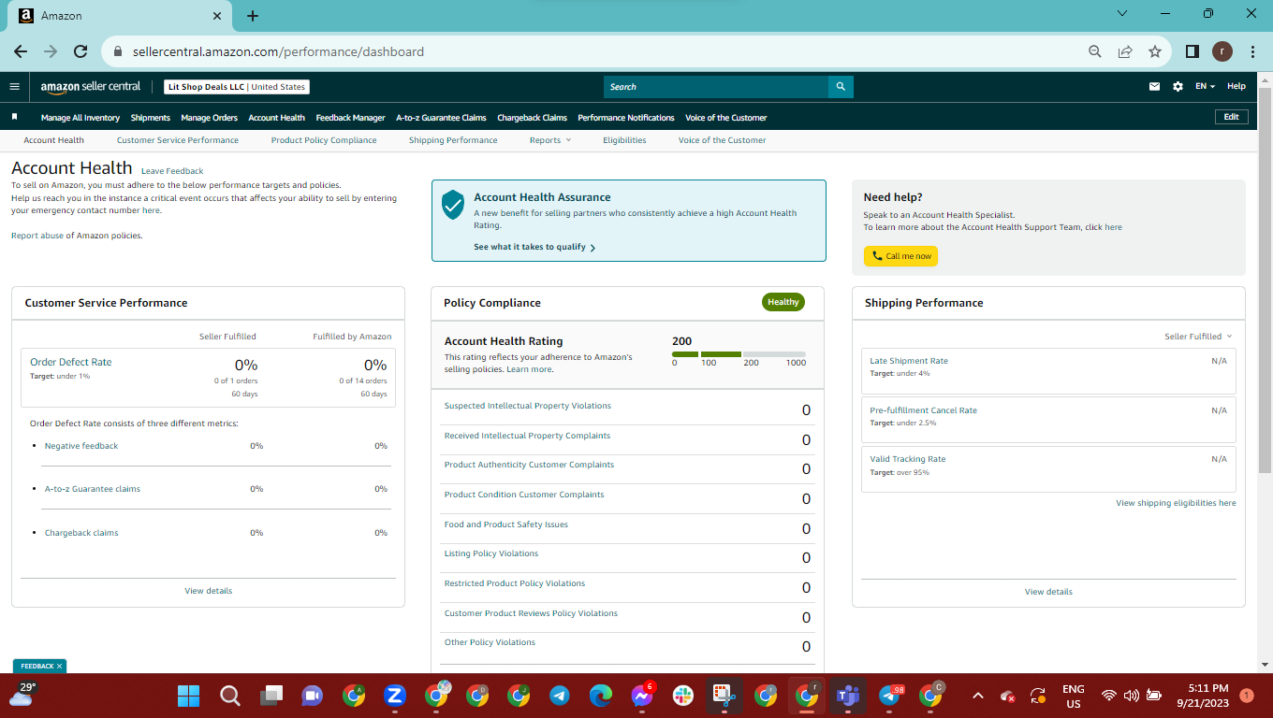Open the Report abuse link
Image resolution: width=1273 pixels, height=718 pixels.
(37, 236)
